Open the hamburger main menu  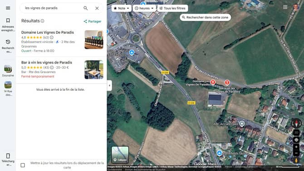(8, 8)
